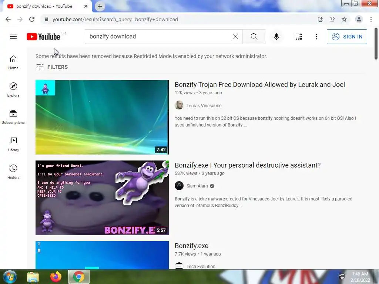The width and height of the screenshot is (379, 284).
Task: Bookmark this page with the star
Action: 344,19
